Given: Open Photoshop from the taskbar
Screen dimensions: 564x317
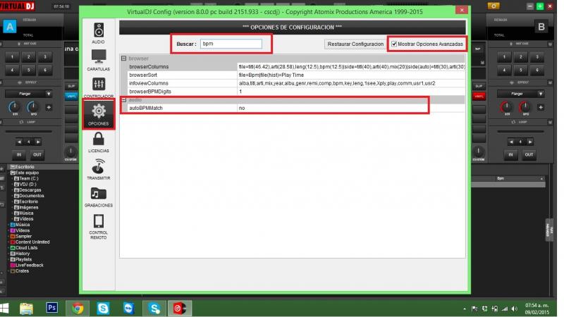Looking at the screenshot, I should pyautogui.click(x=51, y=308).
